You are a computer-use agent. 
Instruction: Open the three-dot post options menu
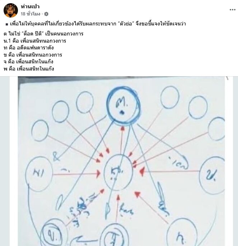point(232,10)
